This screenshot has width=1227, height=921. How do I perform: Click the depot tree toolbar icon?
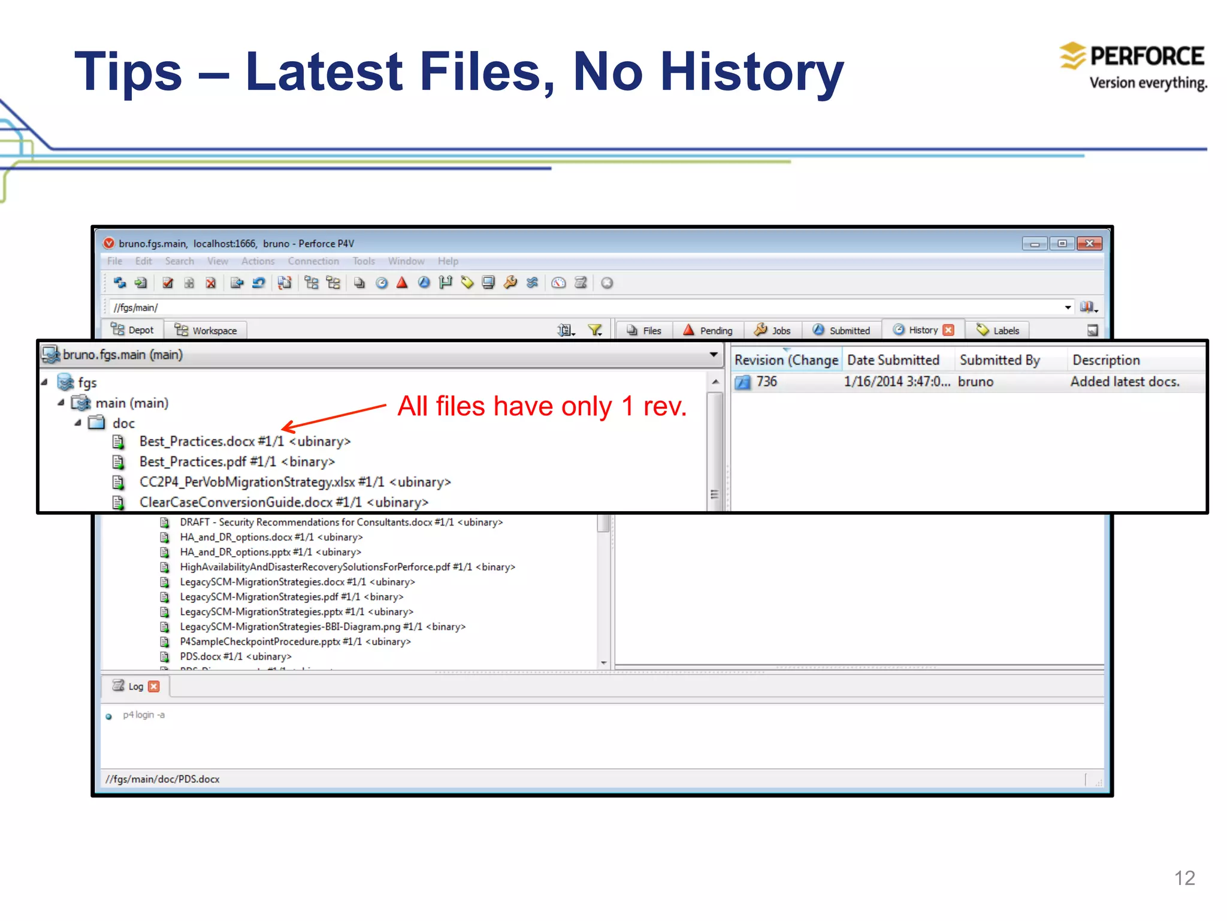pos(312,283)
